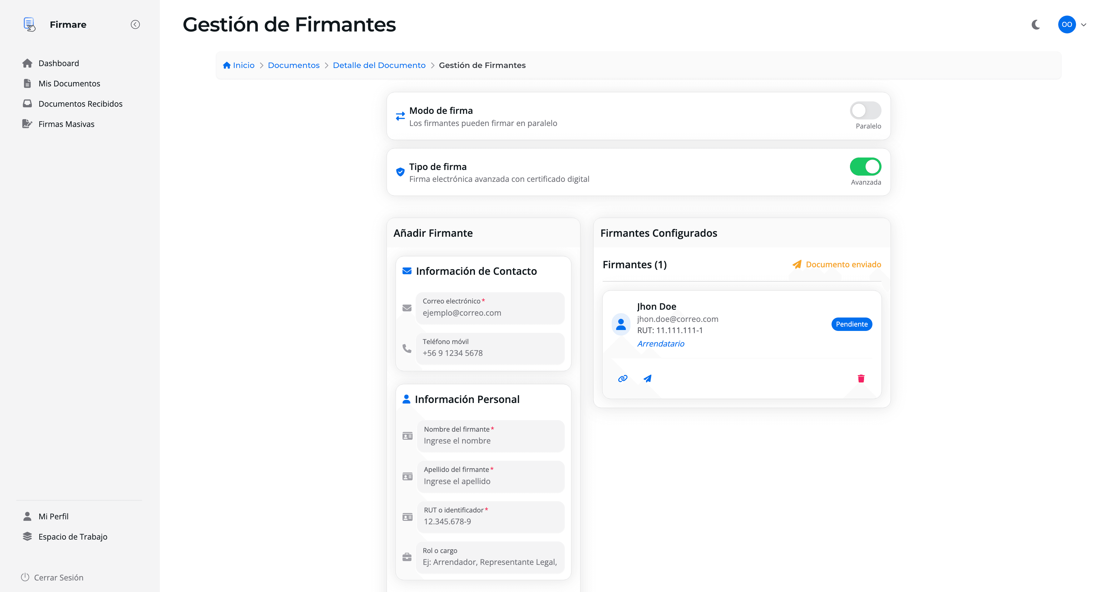
Task: Select the Dashboard home icon
Action: [27, 63]
